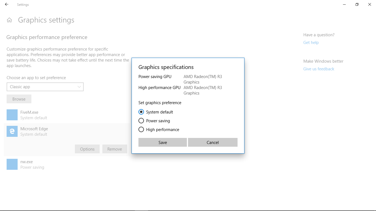Viewport: 376px width, 211px height.
Task: Open Options for Microsoft Edge
Action: [x=87, y=149]
